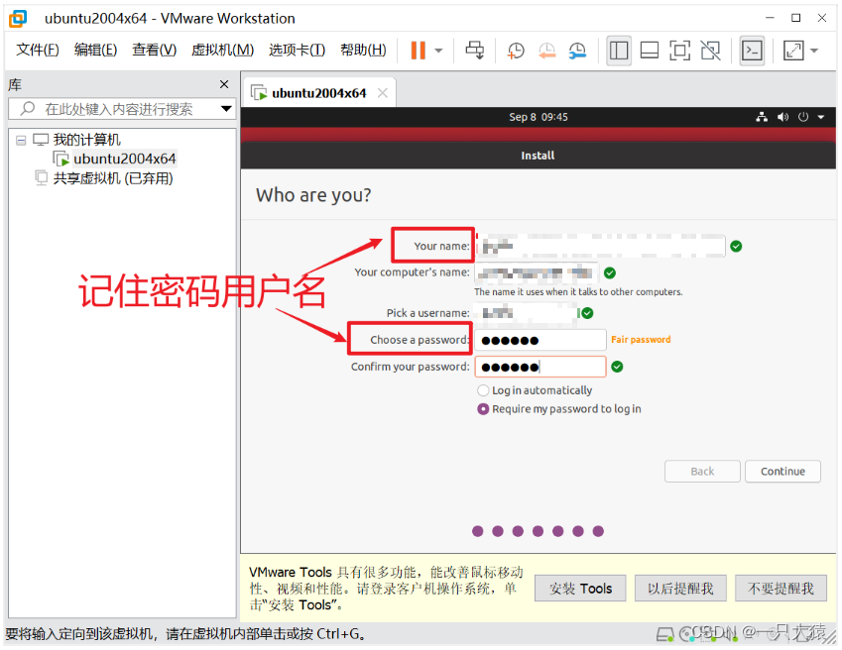Click the Choose a password field
This screenshot has height=650, width=842.
pyautogui.click(x=541, y=340)
